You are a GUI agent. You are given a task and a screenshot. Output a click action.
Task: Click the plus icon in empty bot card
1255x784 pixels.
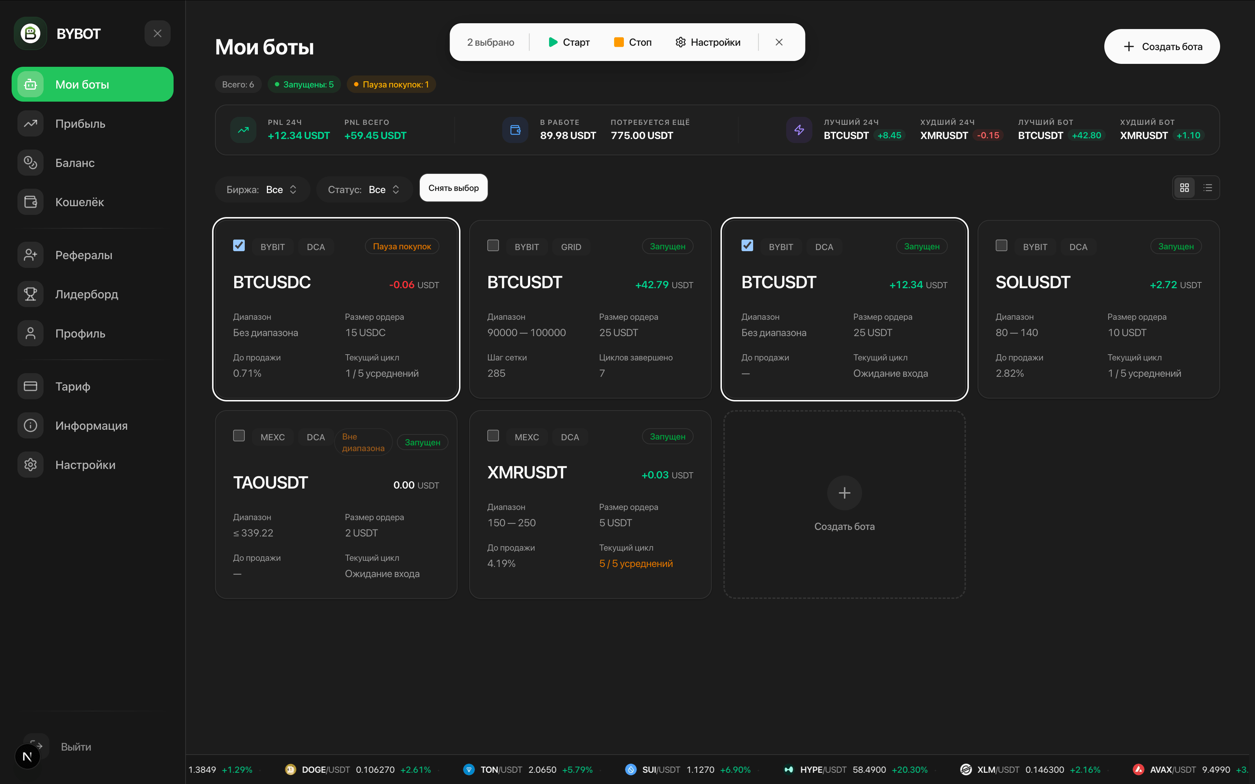tap(844, 493)
